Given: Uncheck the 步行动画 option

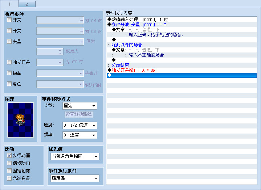Looking at the screenshot, I should (9, 156).
